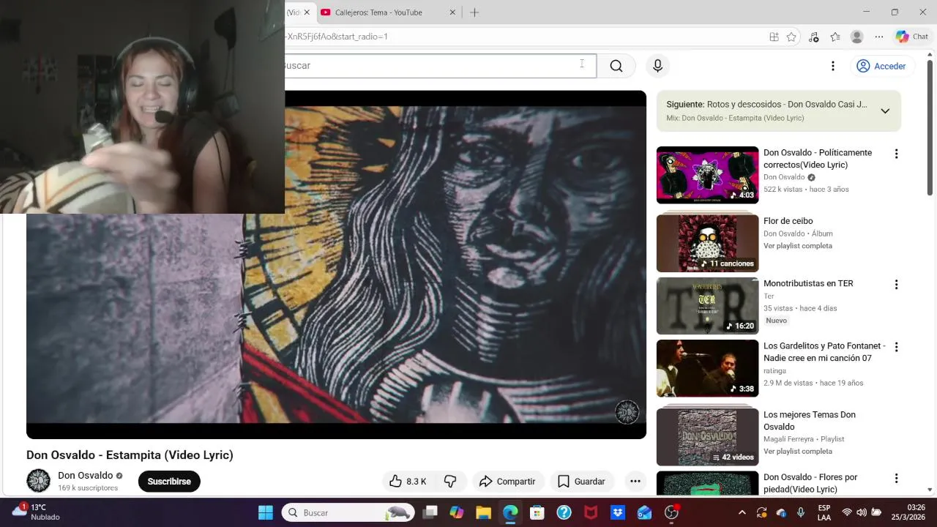
Task: Open the Mail app from the taskbar
Action: coord(644,512)
